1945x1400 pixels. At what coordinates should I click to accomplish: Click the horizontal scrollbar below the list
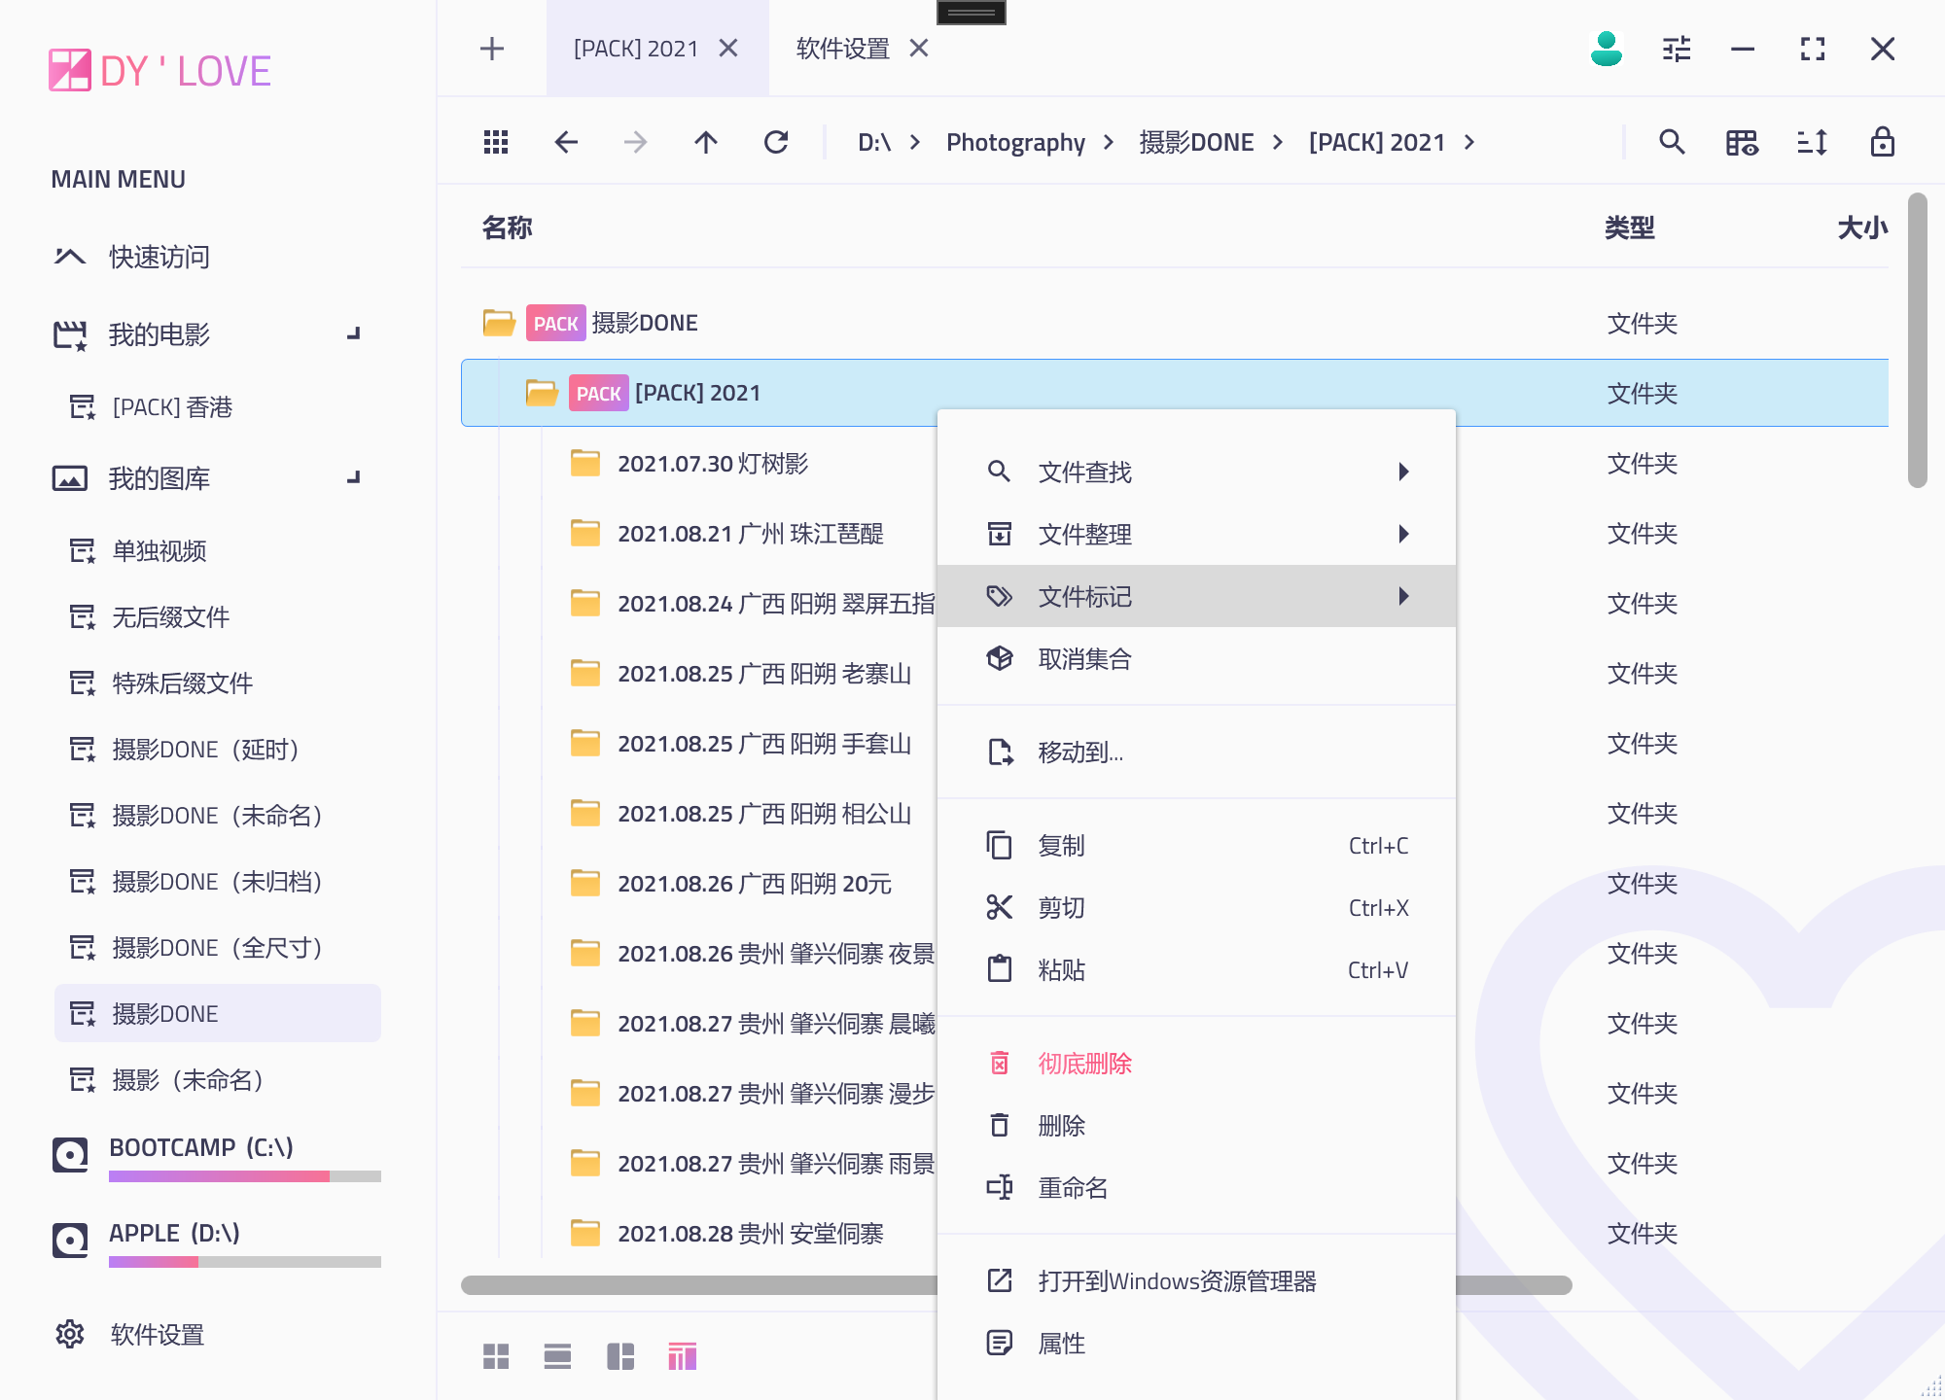click(1016, 1285)
